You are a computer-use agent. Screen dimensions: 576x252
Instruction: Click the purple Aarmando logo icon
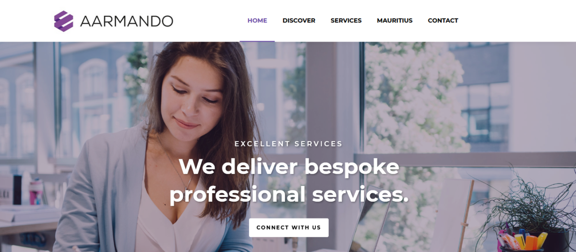(63, 21)
